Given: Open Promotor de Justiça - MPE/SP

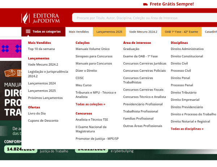Looking at the screenshot, I should pyautogui.click(x=97, y=139).
